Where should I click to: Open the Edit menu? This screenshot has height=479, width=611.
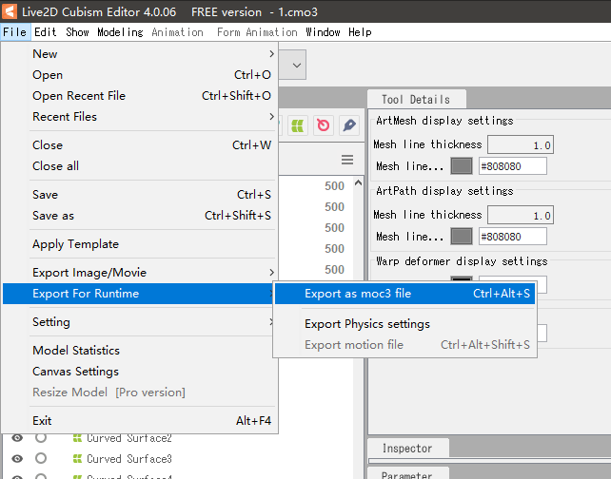45,32
